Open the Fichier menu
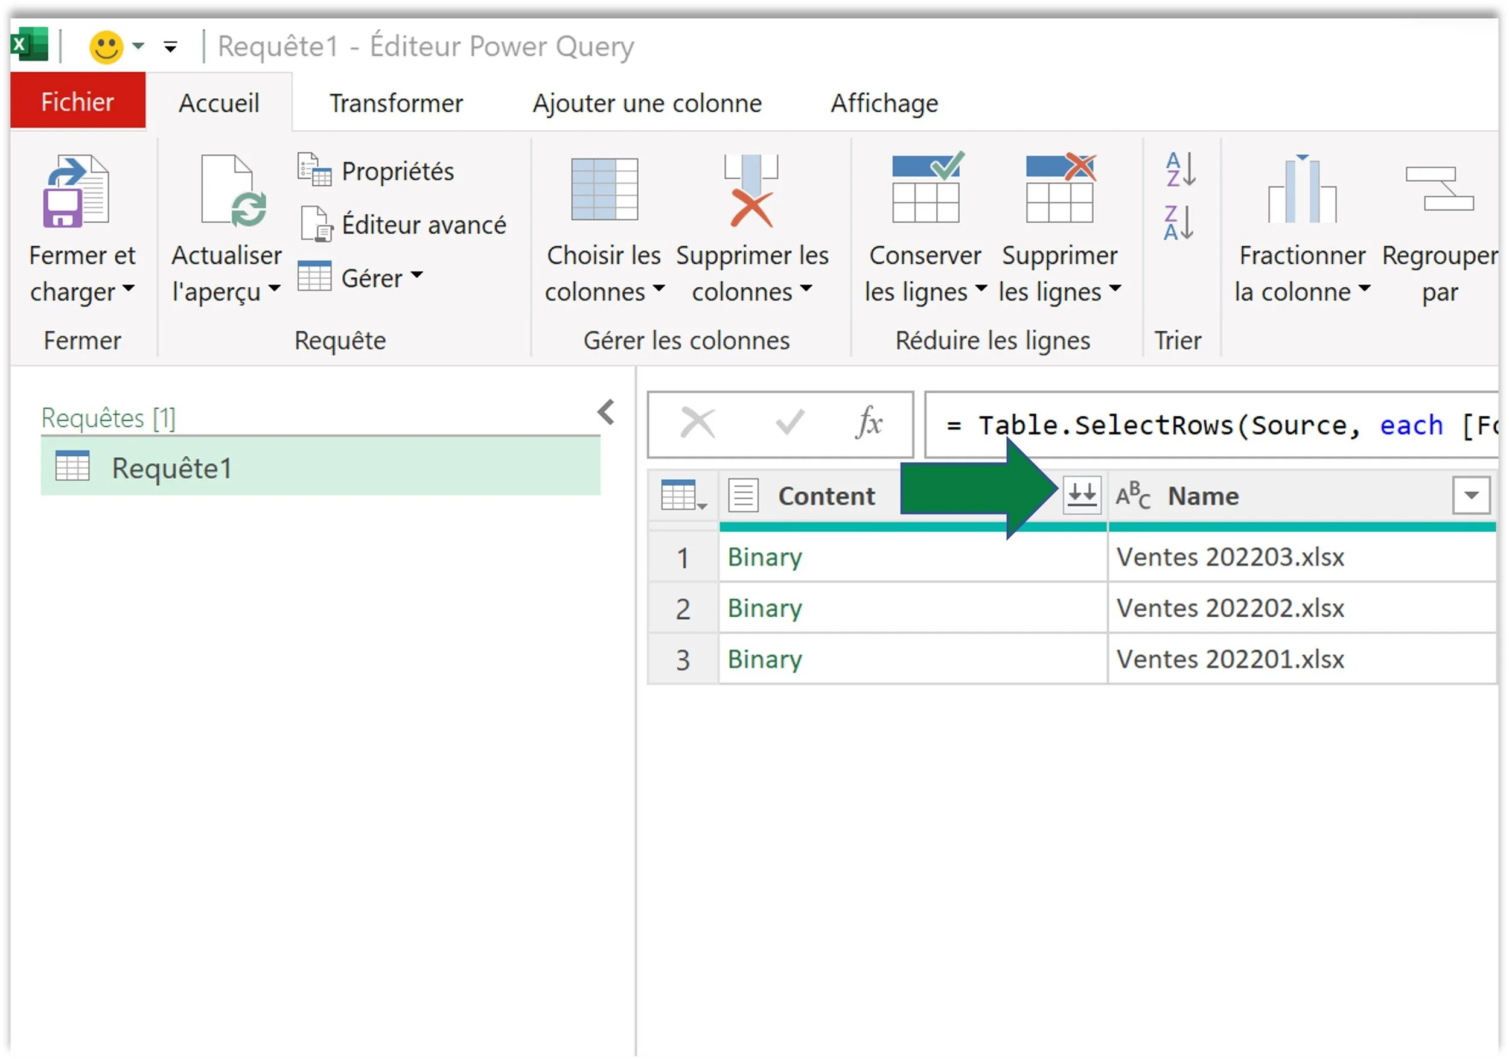 pos(77,102)
